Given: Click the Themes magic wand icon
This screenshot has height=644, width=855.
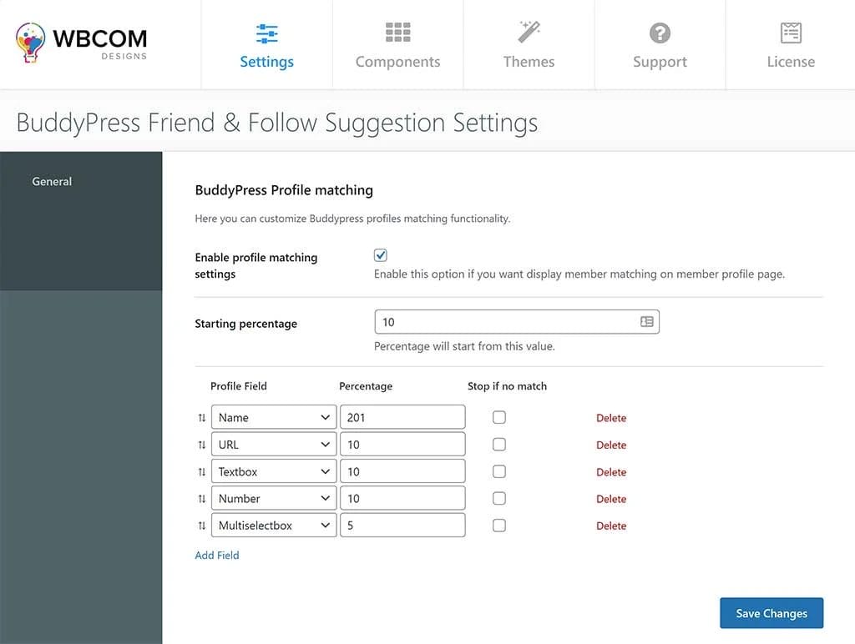Looking at the screenshot, I should coord(529,33).
